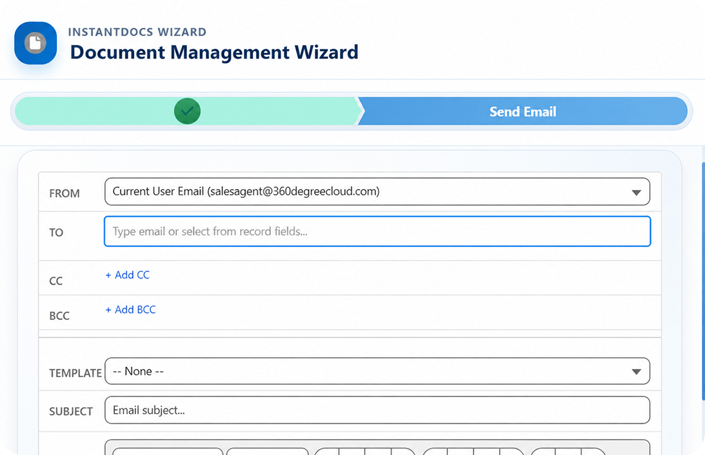Viewport: 705px width, 455px height.
Task: Click the TO field label
Action: (x=56, y=233)
